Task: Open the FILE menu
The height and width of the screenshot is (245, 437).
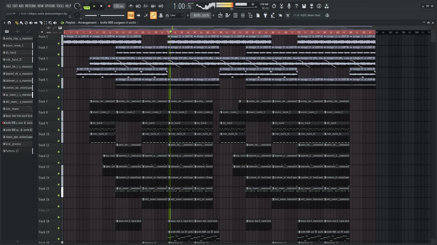Action: (9, 6)
